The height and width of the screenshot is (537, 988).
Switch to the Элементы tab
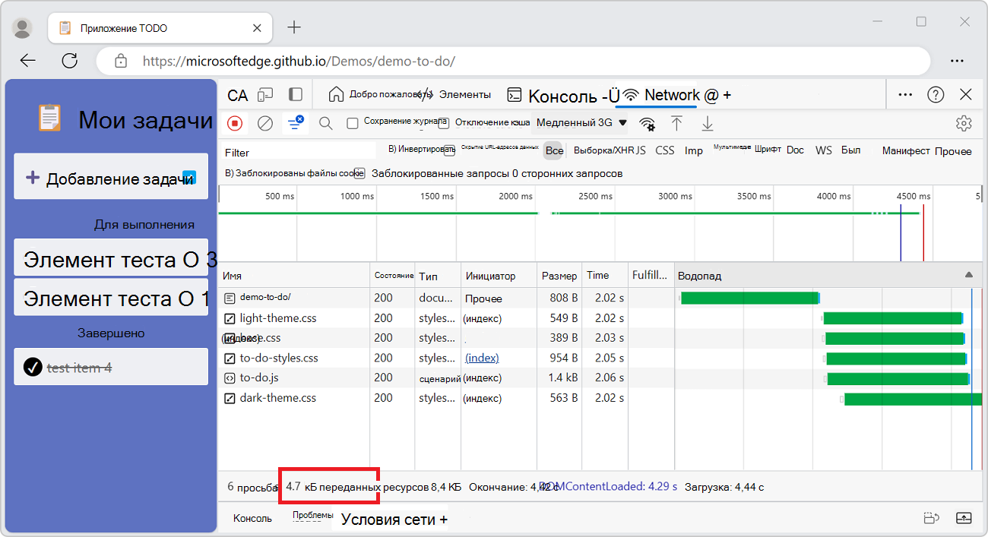pos(464,95)
